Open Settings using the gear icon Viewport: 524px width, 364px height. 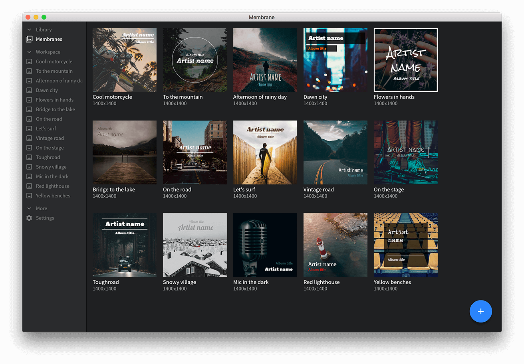pos(29,218)
